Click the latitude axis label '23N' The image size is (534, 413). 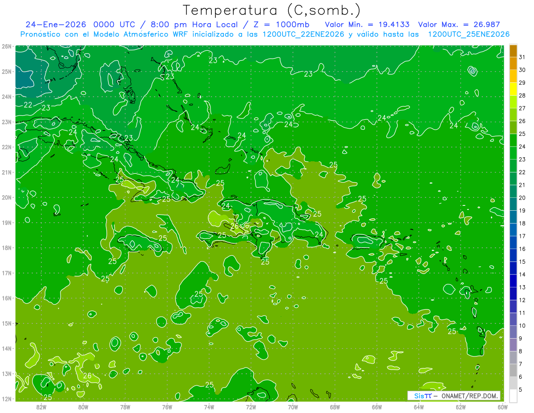point(7,122)
